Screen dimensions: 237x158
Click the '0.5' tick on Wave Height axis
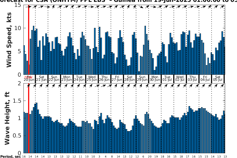[17, 136]
